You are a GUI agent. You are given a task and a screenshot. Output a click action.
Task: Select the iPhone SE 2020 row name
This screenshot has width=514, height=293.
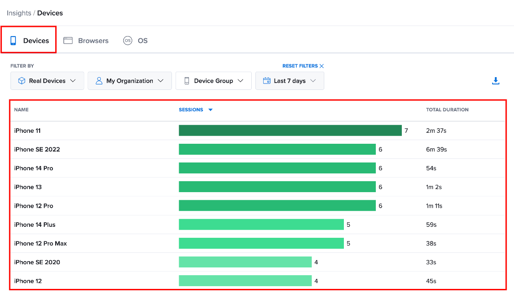37,262
